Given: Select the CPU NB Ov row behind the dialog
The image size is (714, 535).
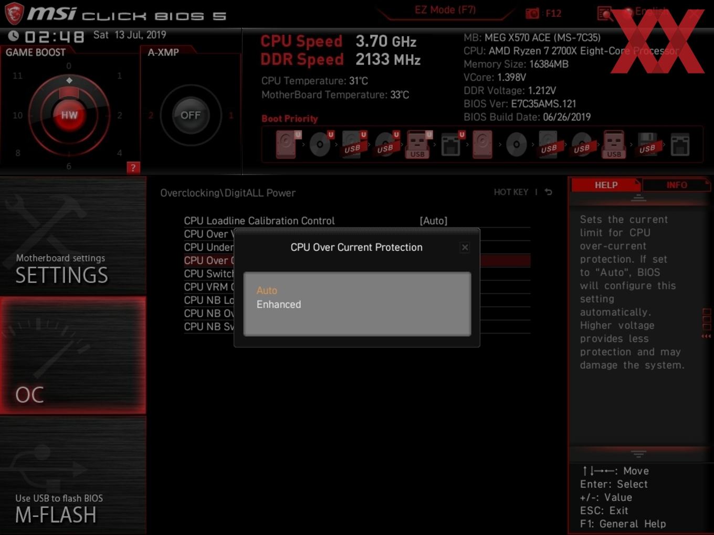Looking at the screenshot, I should [208, 313].
